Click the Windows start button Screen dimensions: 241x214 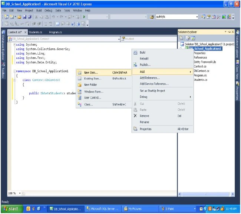click(12, 209)
